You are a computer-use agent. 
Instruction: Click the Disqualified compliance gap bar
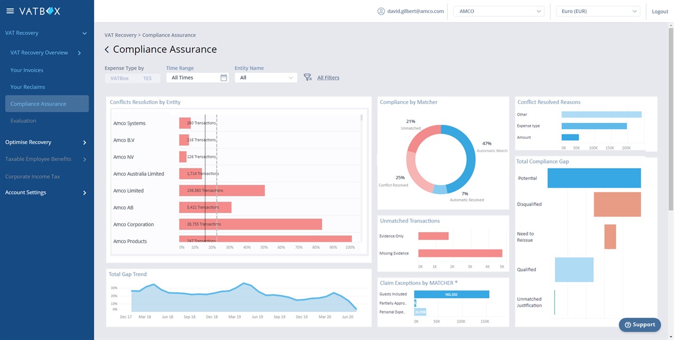tap(617, 205)
